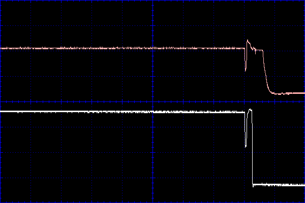
Task: Click the center vertical axis at top edge
Action: (152, 1)
